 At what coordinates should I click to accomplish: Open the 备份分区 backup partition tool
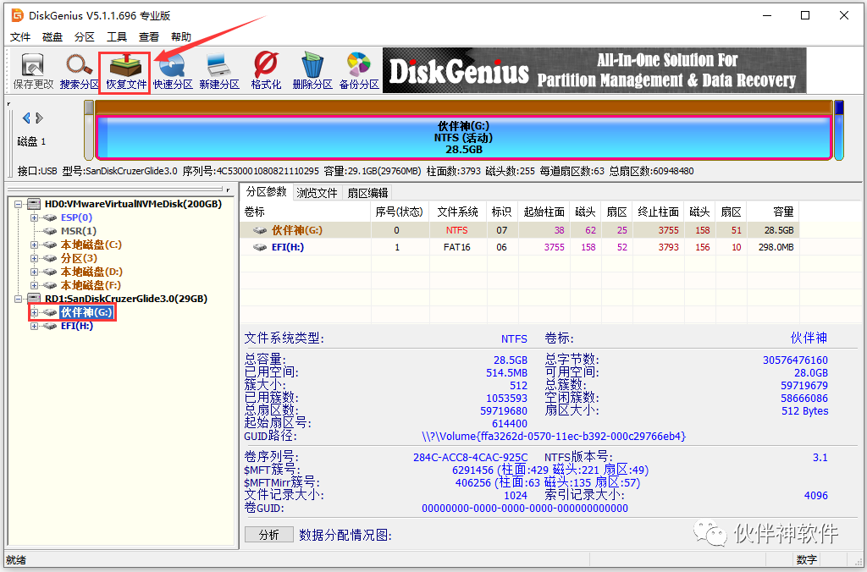[359, 71]
